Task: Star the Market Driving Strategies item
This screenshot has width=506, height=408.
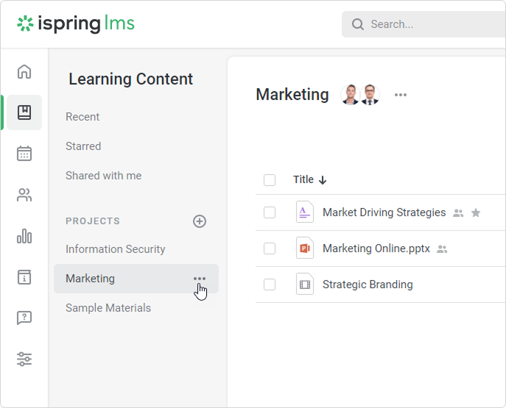Action: [476, 213]
